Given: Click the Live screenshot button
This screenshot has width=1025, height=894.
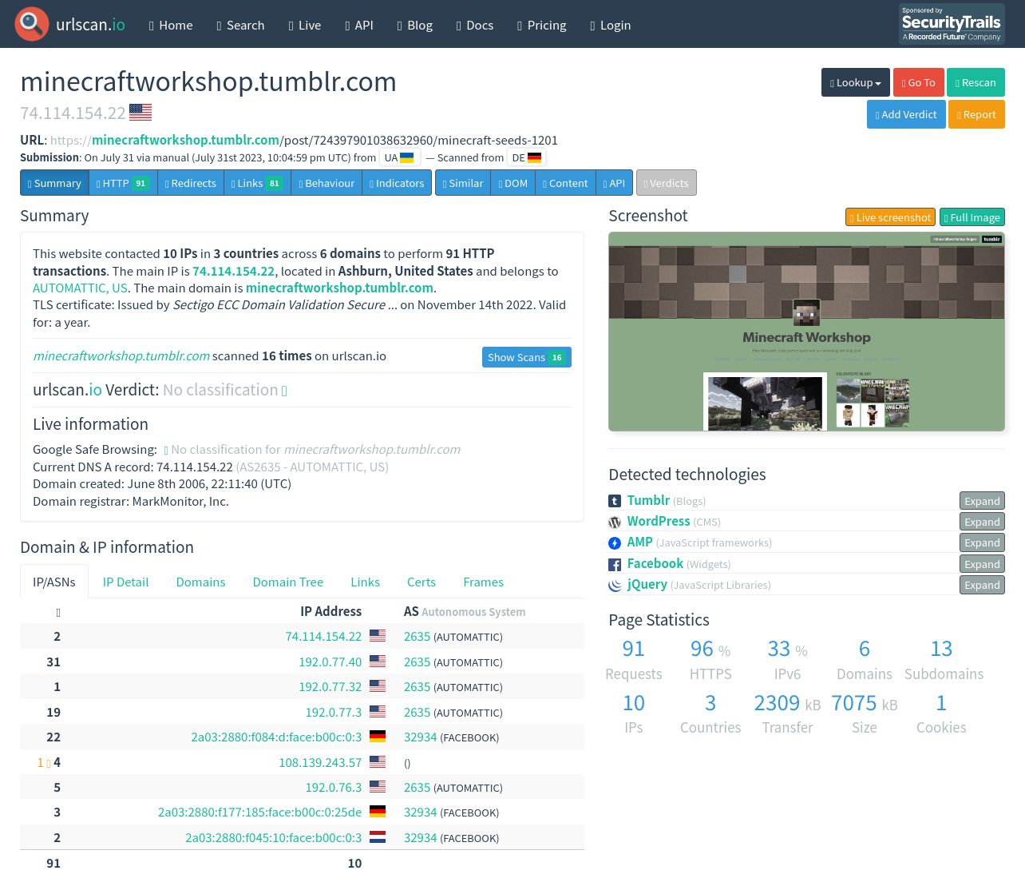Looking at the screenshot, I should click(890, 217).
